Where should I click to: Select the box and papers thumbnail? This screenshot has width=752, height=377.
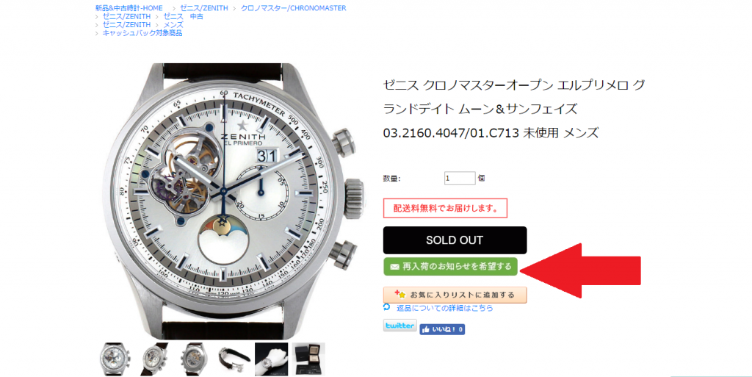(308, 359)
